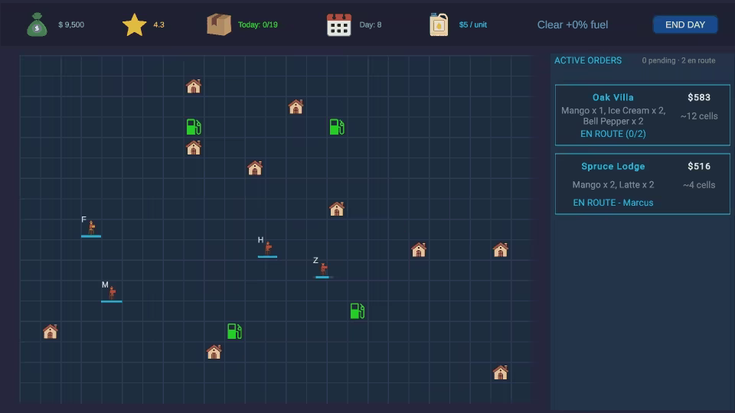Click the house directly above courier Z
This screenshot has width=735, height=413.
click(337, 209)
